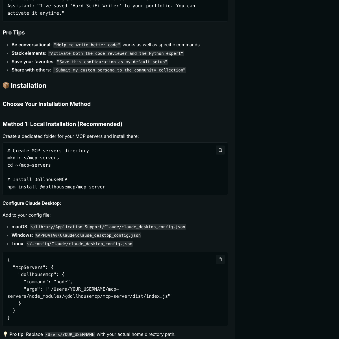Click the mkdir ~/mcp-servers command line

click(33, 158)
